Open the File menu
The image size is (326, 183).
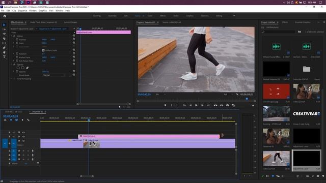(3, 11)
